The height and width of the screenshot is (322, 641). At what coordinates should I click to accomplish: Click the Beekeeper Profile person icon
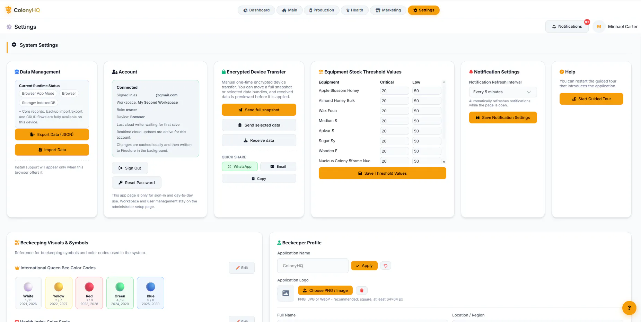click(279, 243)
